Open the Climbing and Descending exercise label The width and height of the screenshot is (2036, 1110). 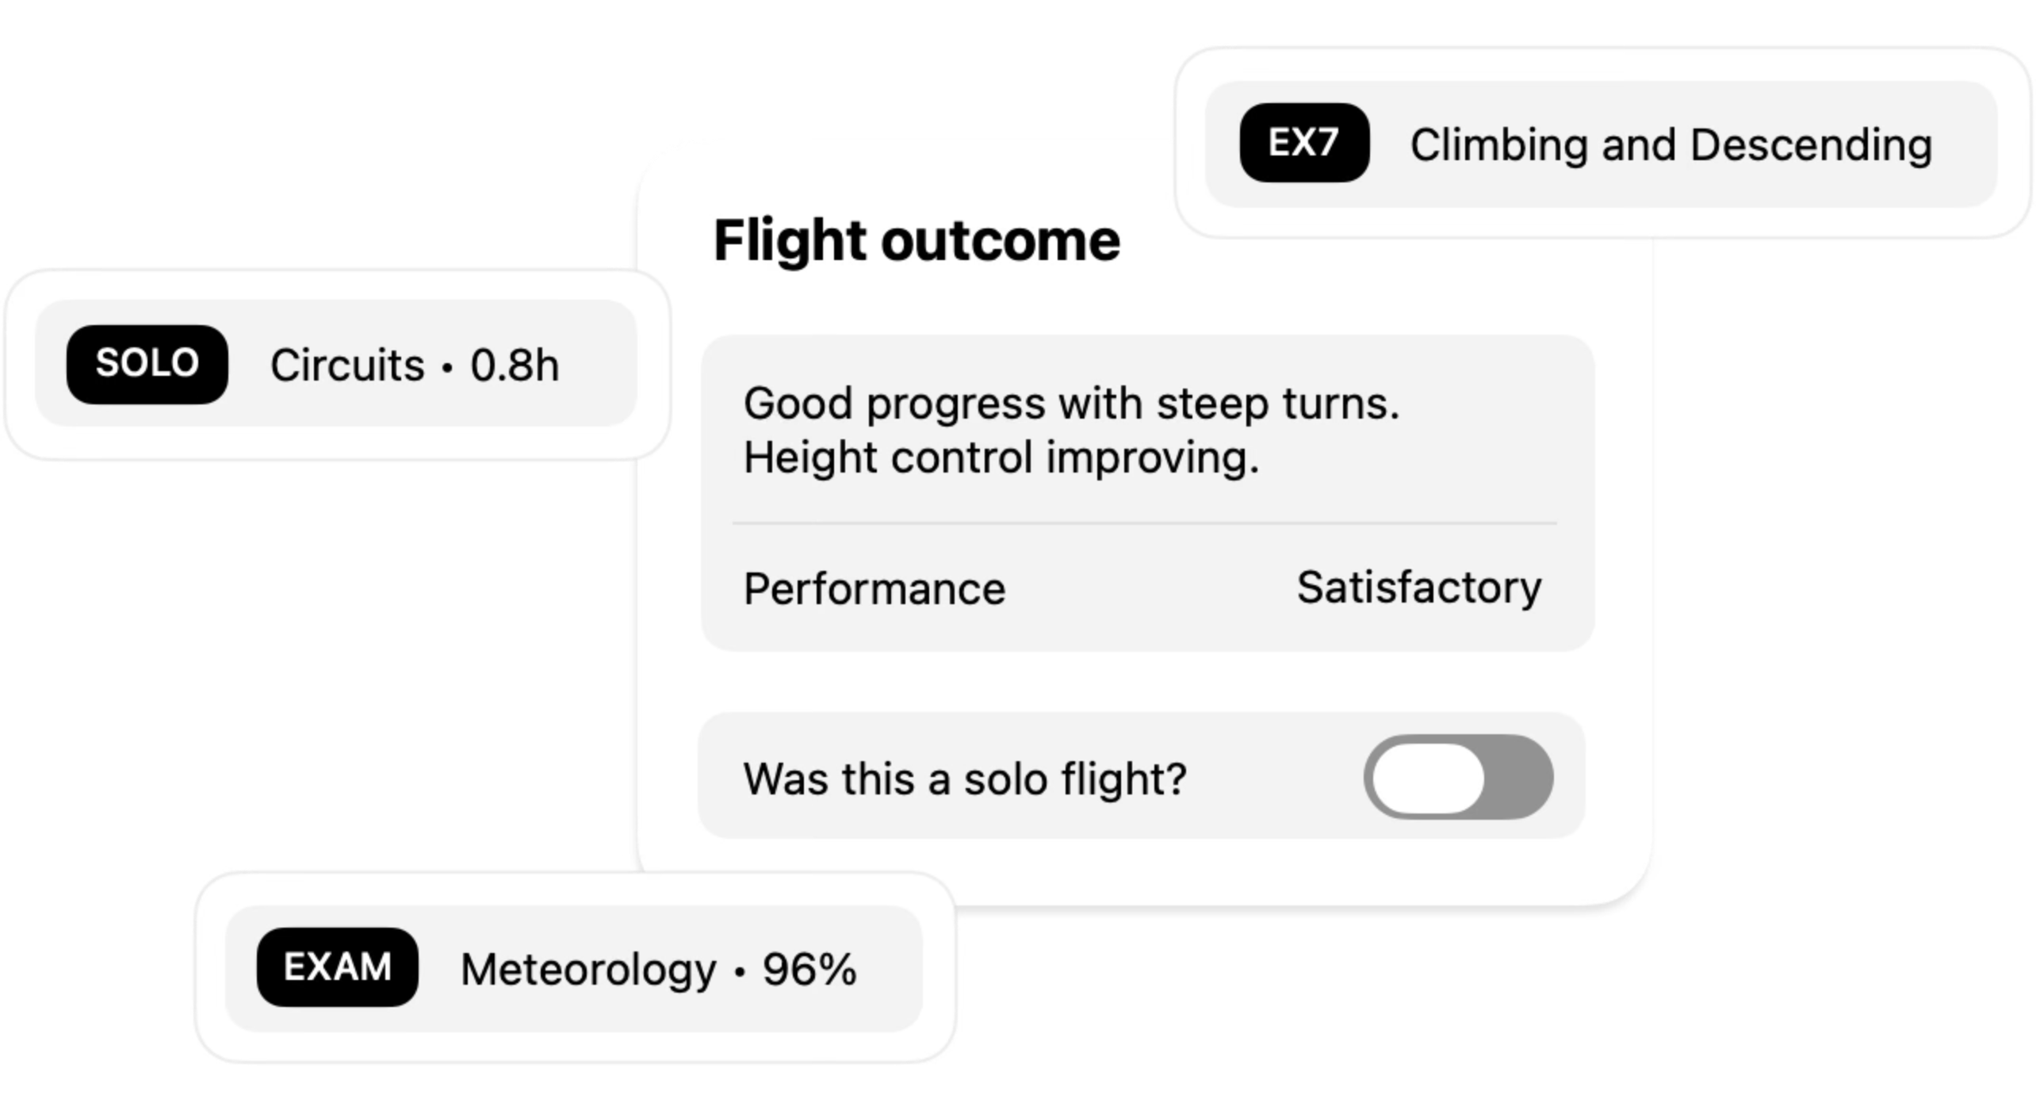point(1671,145)
